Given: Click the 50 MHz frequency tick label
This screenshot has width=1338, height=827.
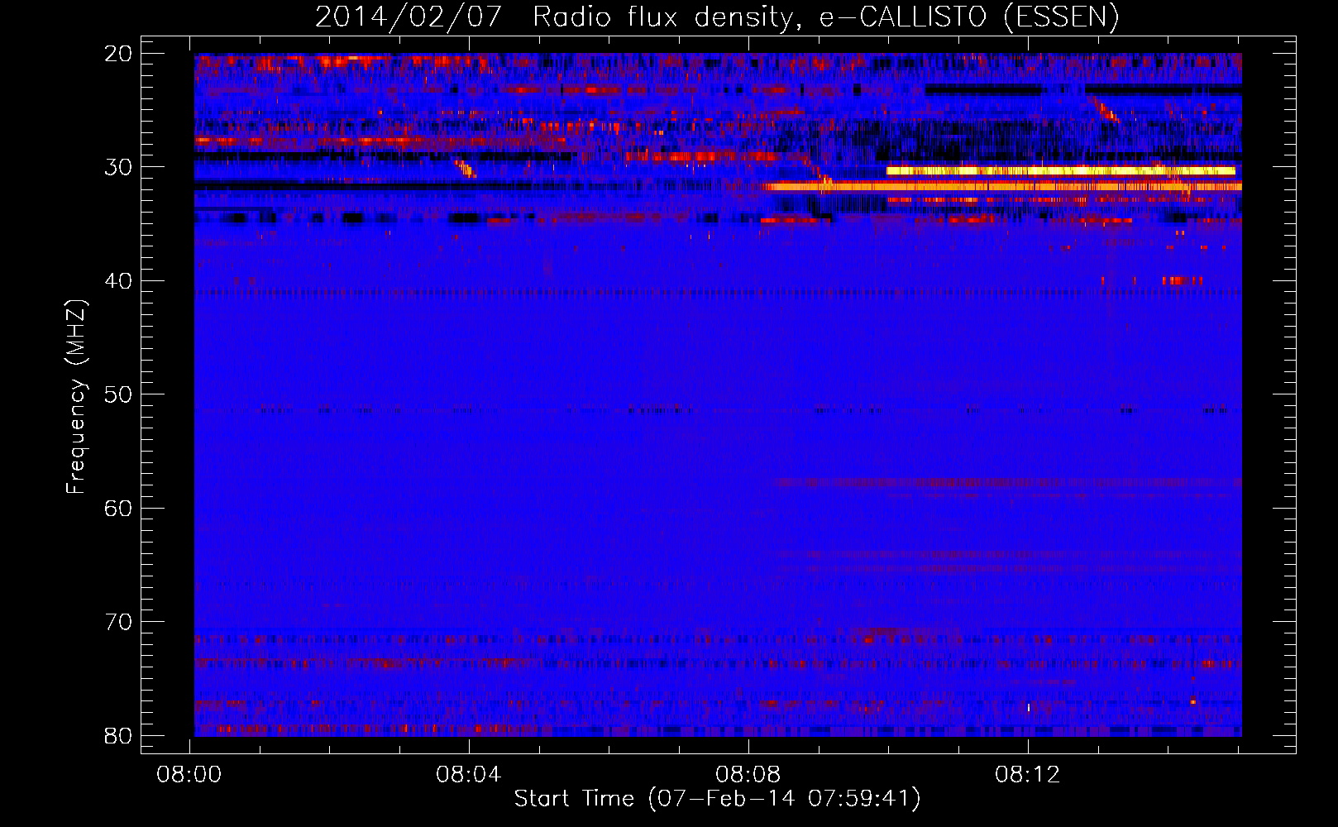Looking at the screenshot, I should (118, 394).
